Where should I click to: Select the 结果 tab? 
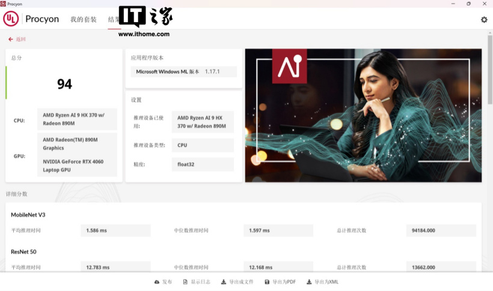114,19
